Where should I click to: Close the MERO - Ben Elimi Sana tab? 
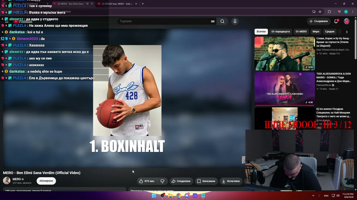click(x=92, y=4)
